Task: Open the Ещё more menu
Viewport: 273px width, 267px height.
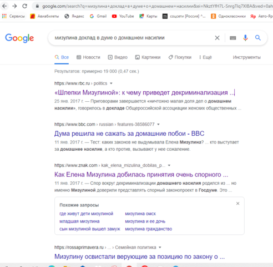Action: click(x=205, y=57)
